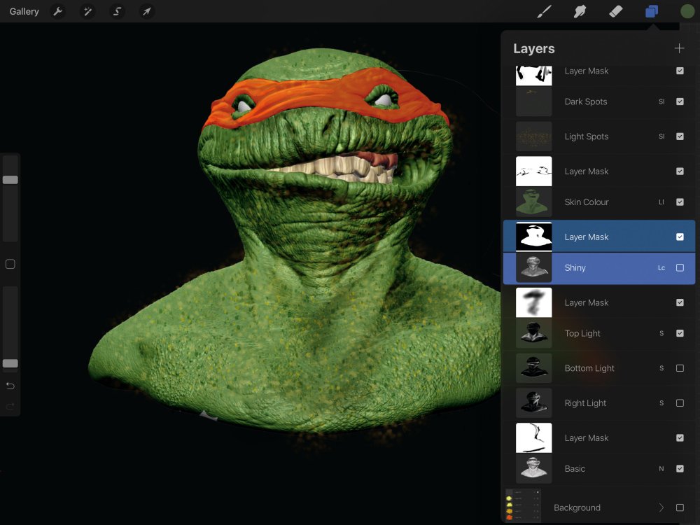Image resolution: width=700 pixels, height=525 pixels.
Task: Tap the undo arrow
Action: pyautogui.click(x=10, y=386)
